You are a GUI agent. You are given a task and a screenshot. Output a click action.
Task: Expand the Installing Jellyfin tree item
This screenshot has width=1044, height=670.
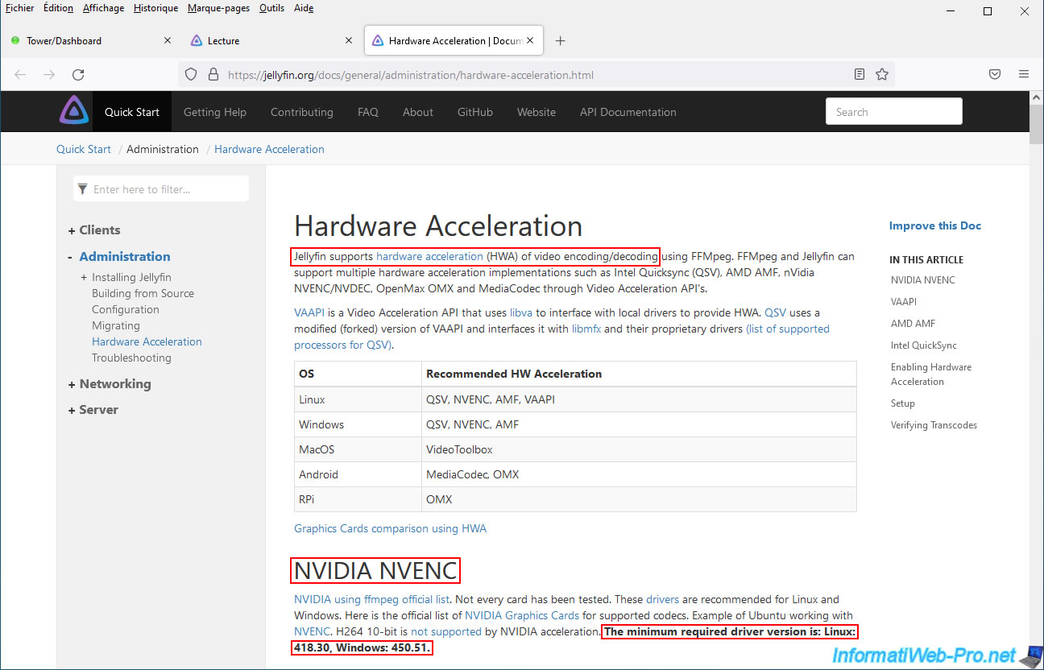pos(84,278)
